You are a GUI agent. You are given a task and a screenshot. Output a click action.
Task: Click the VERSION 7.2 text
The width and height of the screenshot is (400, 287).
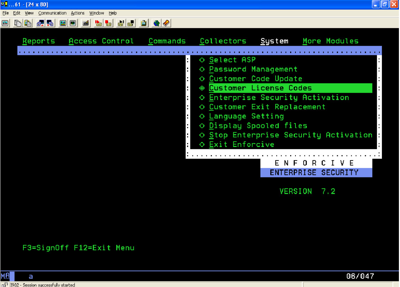[308, 192]
